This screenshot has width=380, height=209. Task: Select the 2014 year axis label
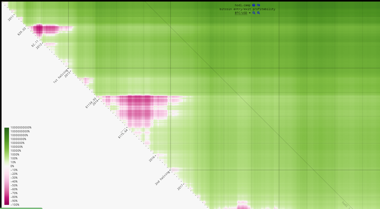[x=96, y=103]
